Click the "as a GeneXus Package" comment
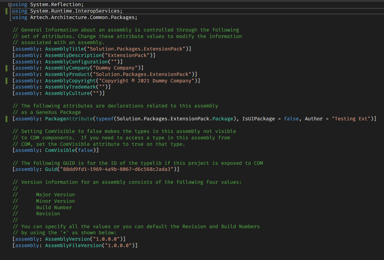Screen dimensions: 384x260 46,112
